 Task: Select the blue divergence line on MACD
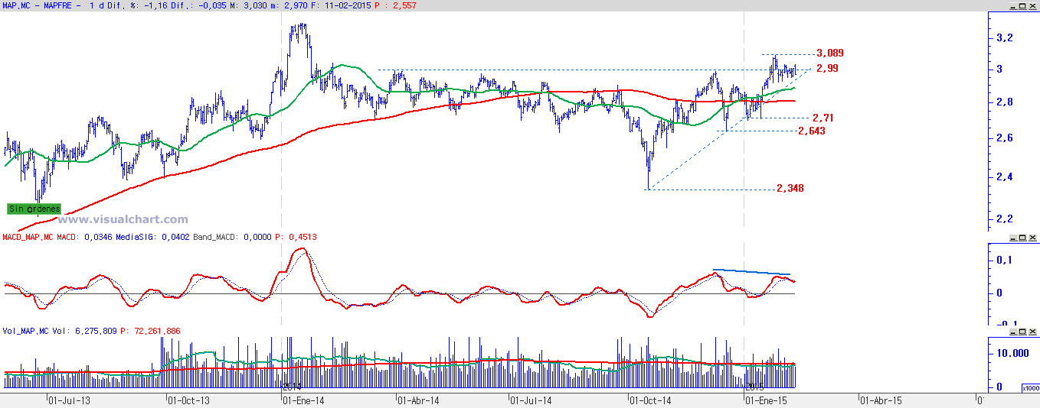(751, 272)
